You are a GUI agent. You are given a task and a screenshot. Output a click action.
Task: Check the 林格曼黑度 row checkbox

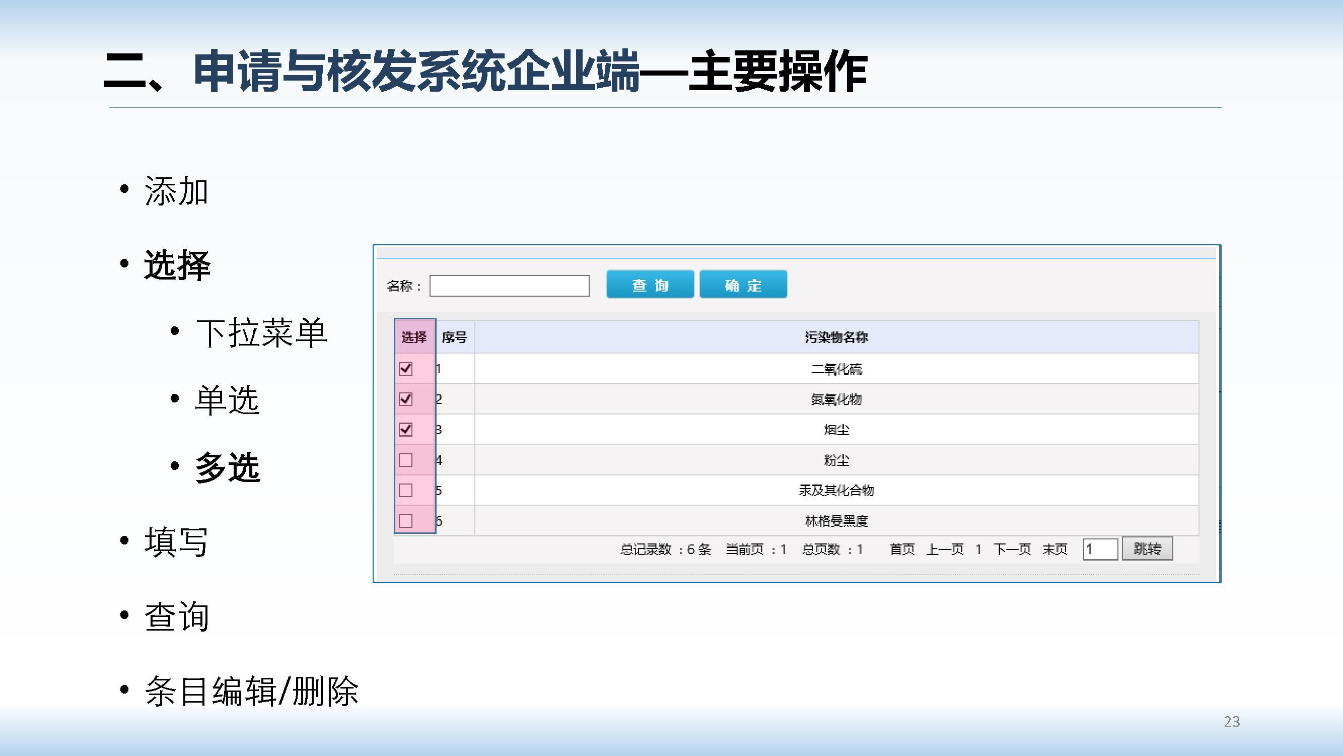coord(405,520)
